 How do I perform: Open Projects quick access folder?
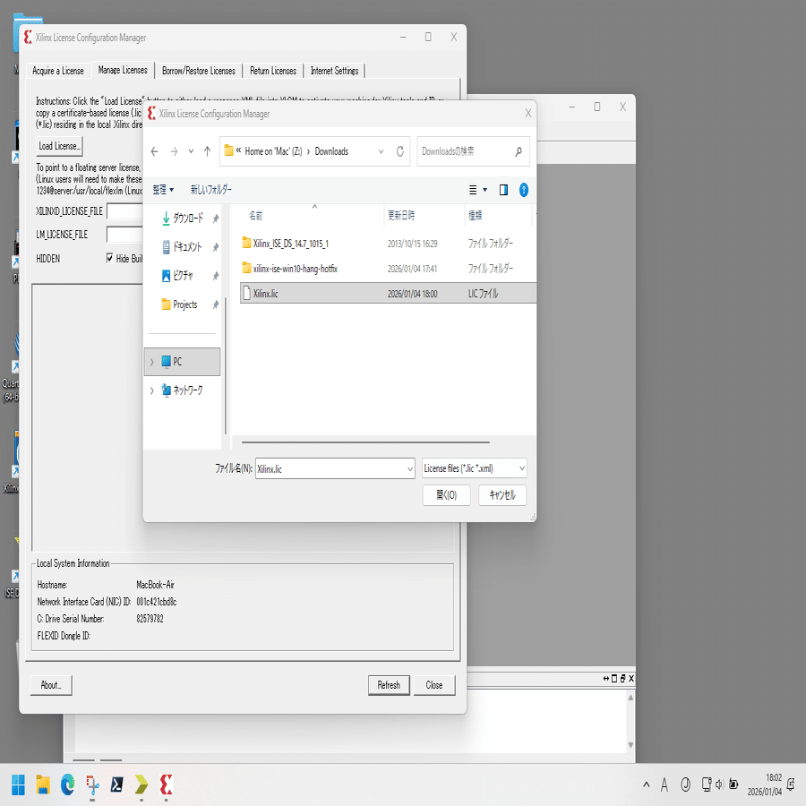pos(179,304)
